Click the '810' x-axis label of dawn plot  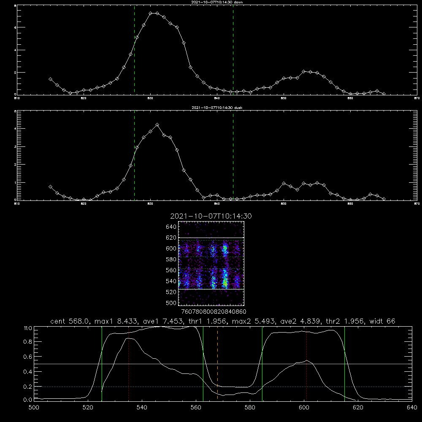[x=17, y=98]
